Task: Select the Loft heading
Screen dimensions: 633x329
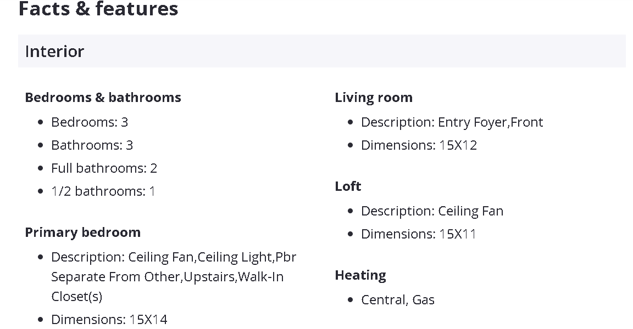Action: 348,186
